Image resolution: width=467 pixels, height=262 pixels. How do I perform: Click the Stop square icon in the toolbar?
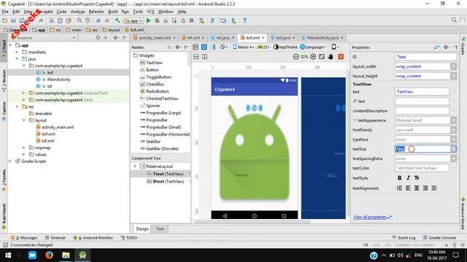pos(192,20)
